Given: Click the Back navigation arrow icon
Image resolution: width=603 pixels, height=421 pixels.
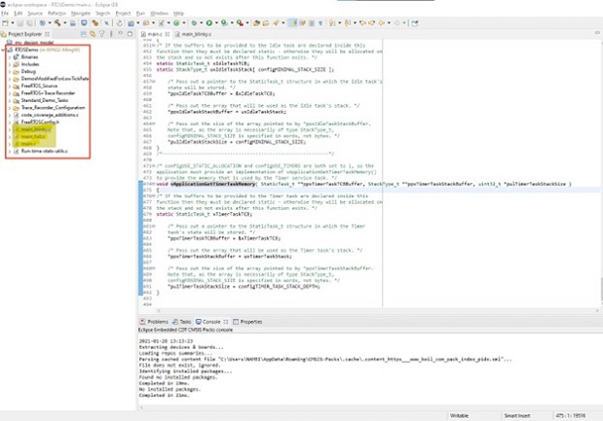Looking at the screenshot, I should (x=382, y=23).
